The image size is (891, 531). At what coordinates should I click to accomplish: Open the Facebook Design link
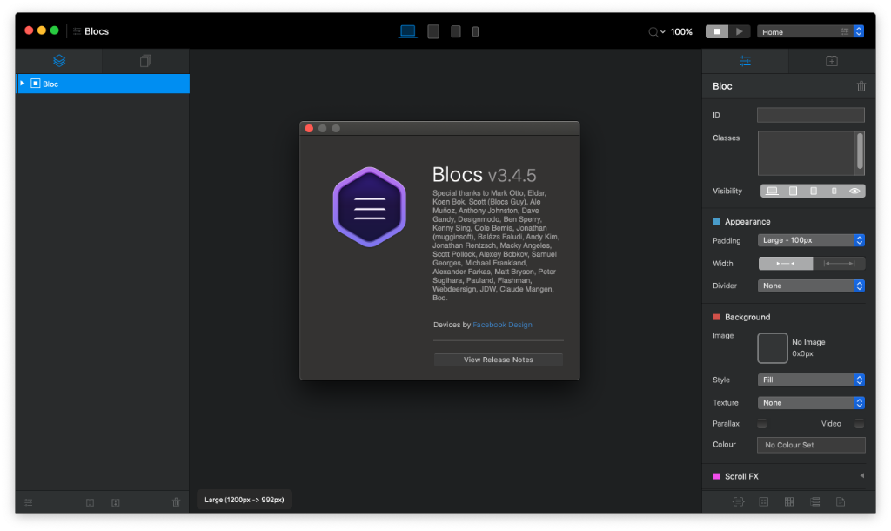[502, 325]
